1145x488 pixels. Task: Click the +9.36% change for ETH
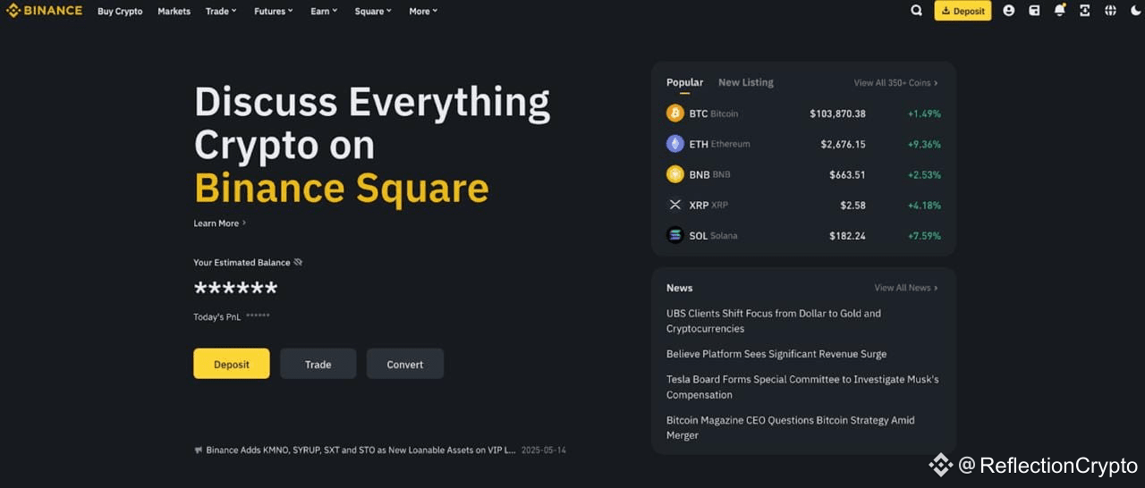[924, 144]
